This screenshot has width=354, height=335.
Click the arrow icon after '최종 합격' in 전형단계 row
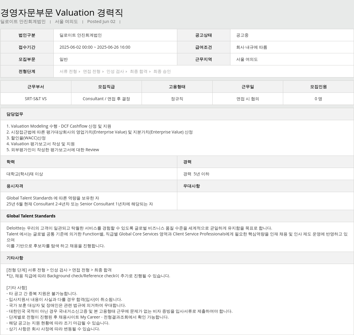[150, 72]
